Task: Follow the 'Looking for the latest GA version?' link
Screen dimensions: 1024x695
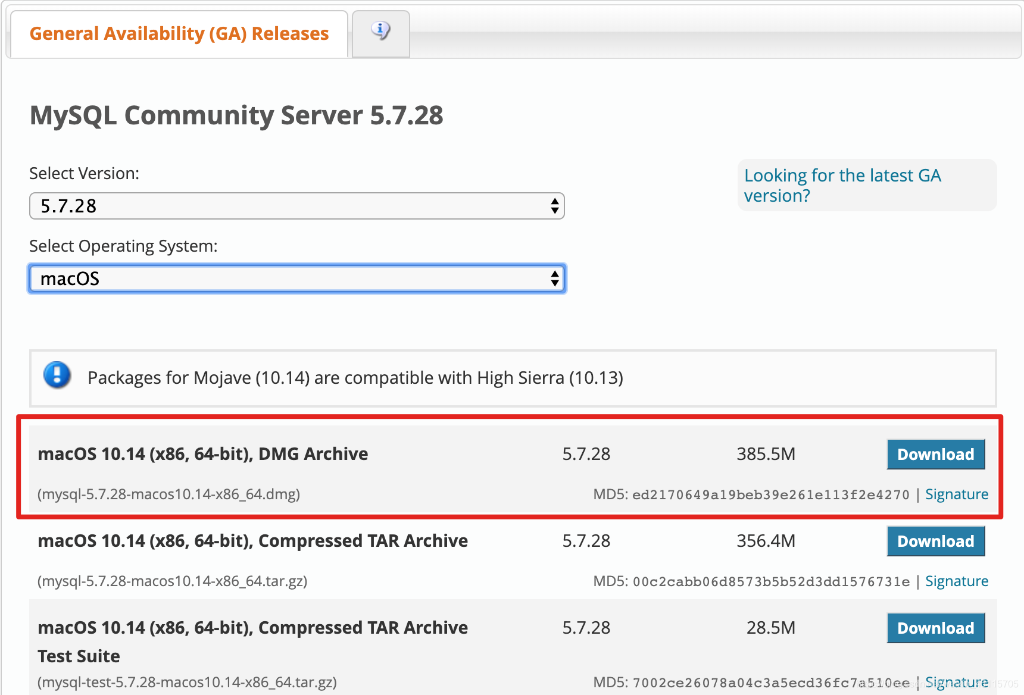Action: tap(842, 185)
